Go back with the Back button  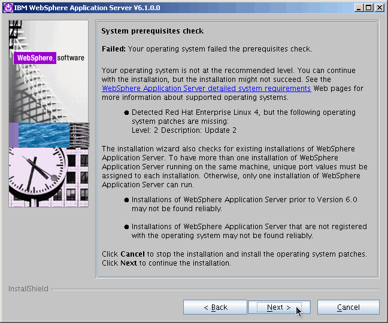(215, 307)
